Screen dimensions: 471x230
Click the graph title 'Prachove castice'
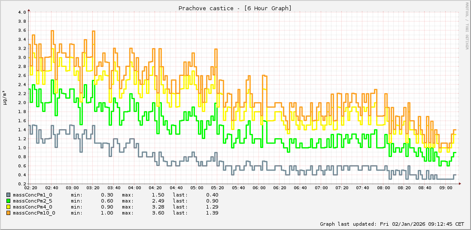pyautogui.click(x=235, y=8)
